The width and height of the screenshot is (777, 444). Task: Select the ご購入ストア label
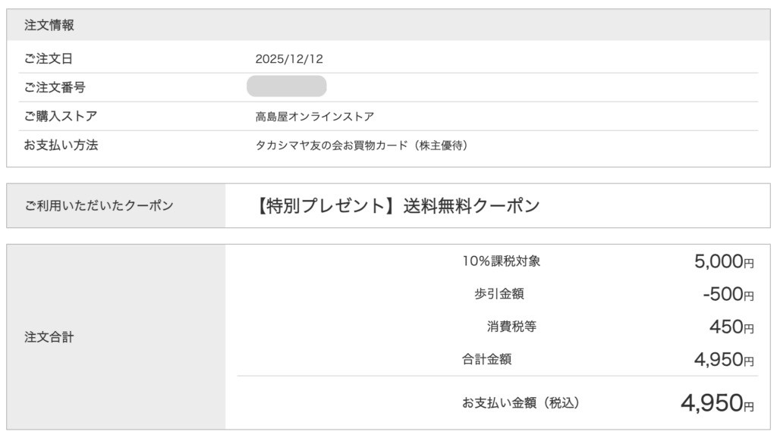61,116
